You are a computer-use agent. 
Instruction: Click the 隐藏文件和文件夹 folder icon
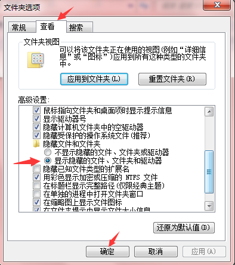click(x=36, y=144)
